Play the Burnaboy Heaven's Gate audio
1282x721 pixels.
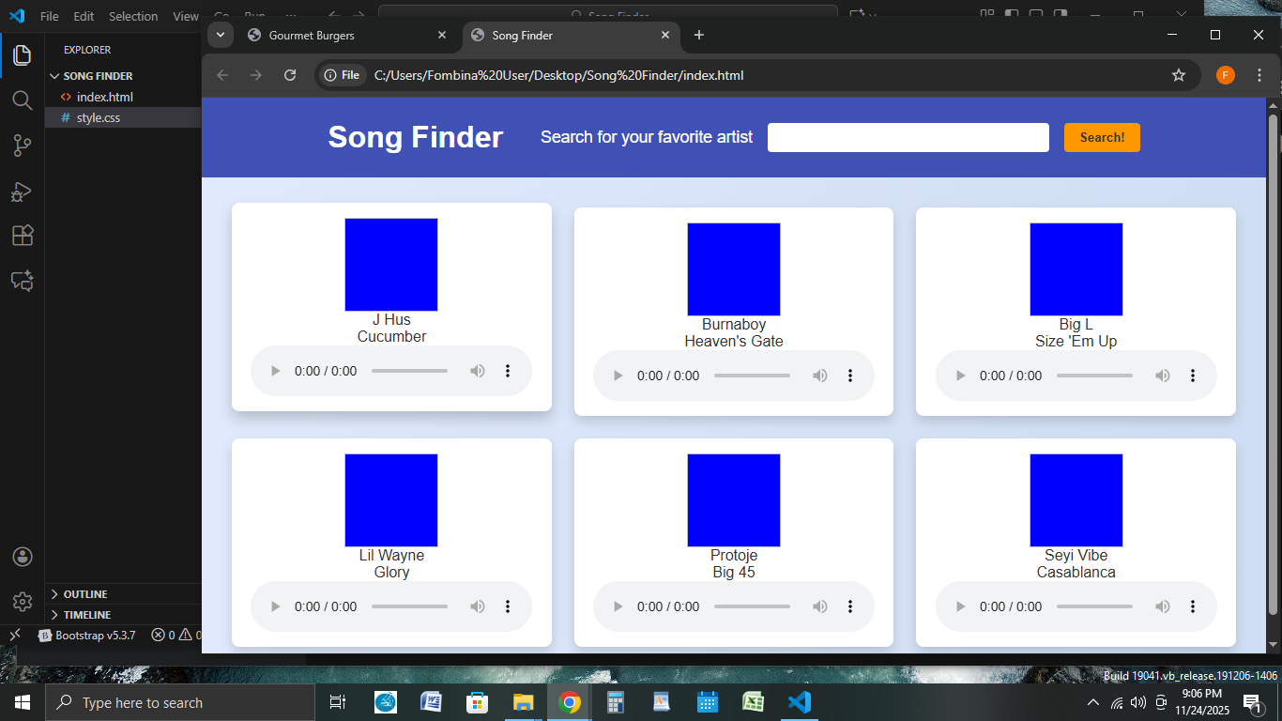(x=618, y=376)
